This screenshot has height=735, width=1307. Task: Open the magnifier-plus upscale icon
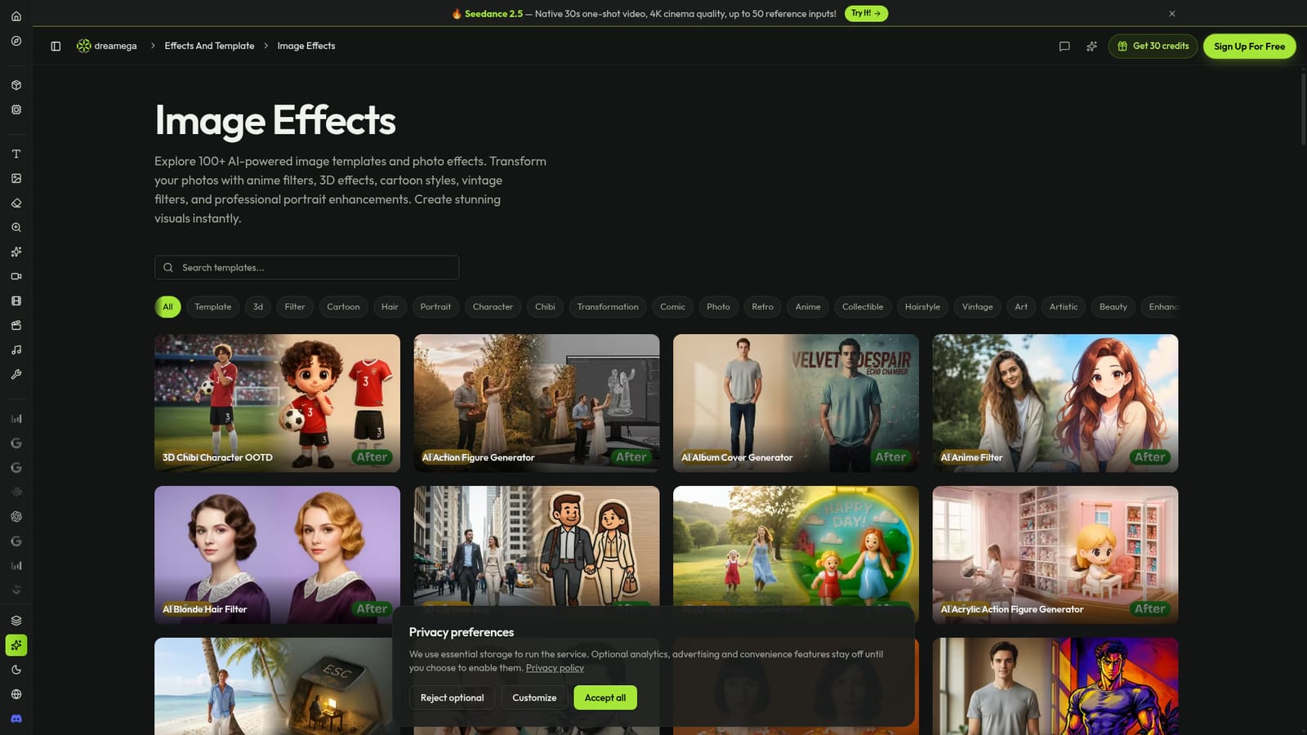[x=16, y=227]
